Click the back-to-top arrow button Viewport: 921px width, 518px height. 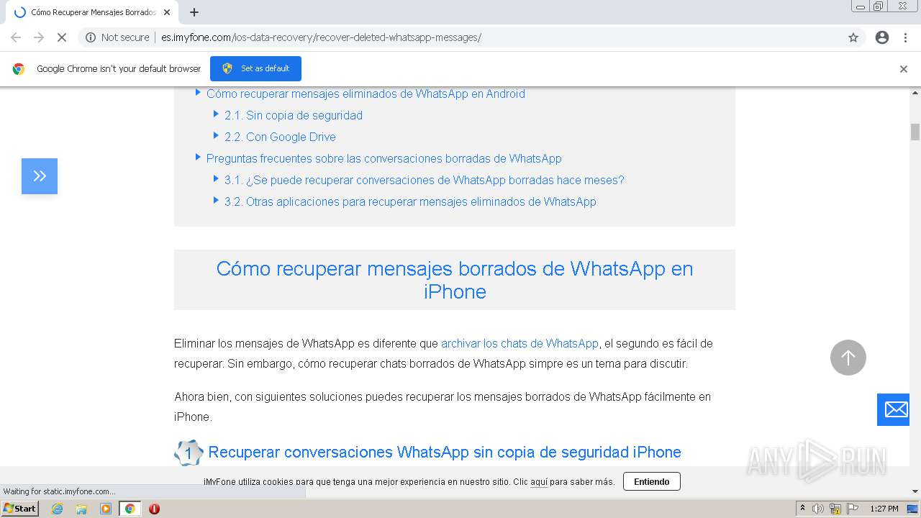coord(848,358)
